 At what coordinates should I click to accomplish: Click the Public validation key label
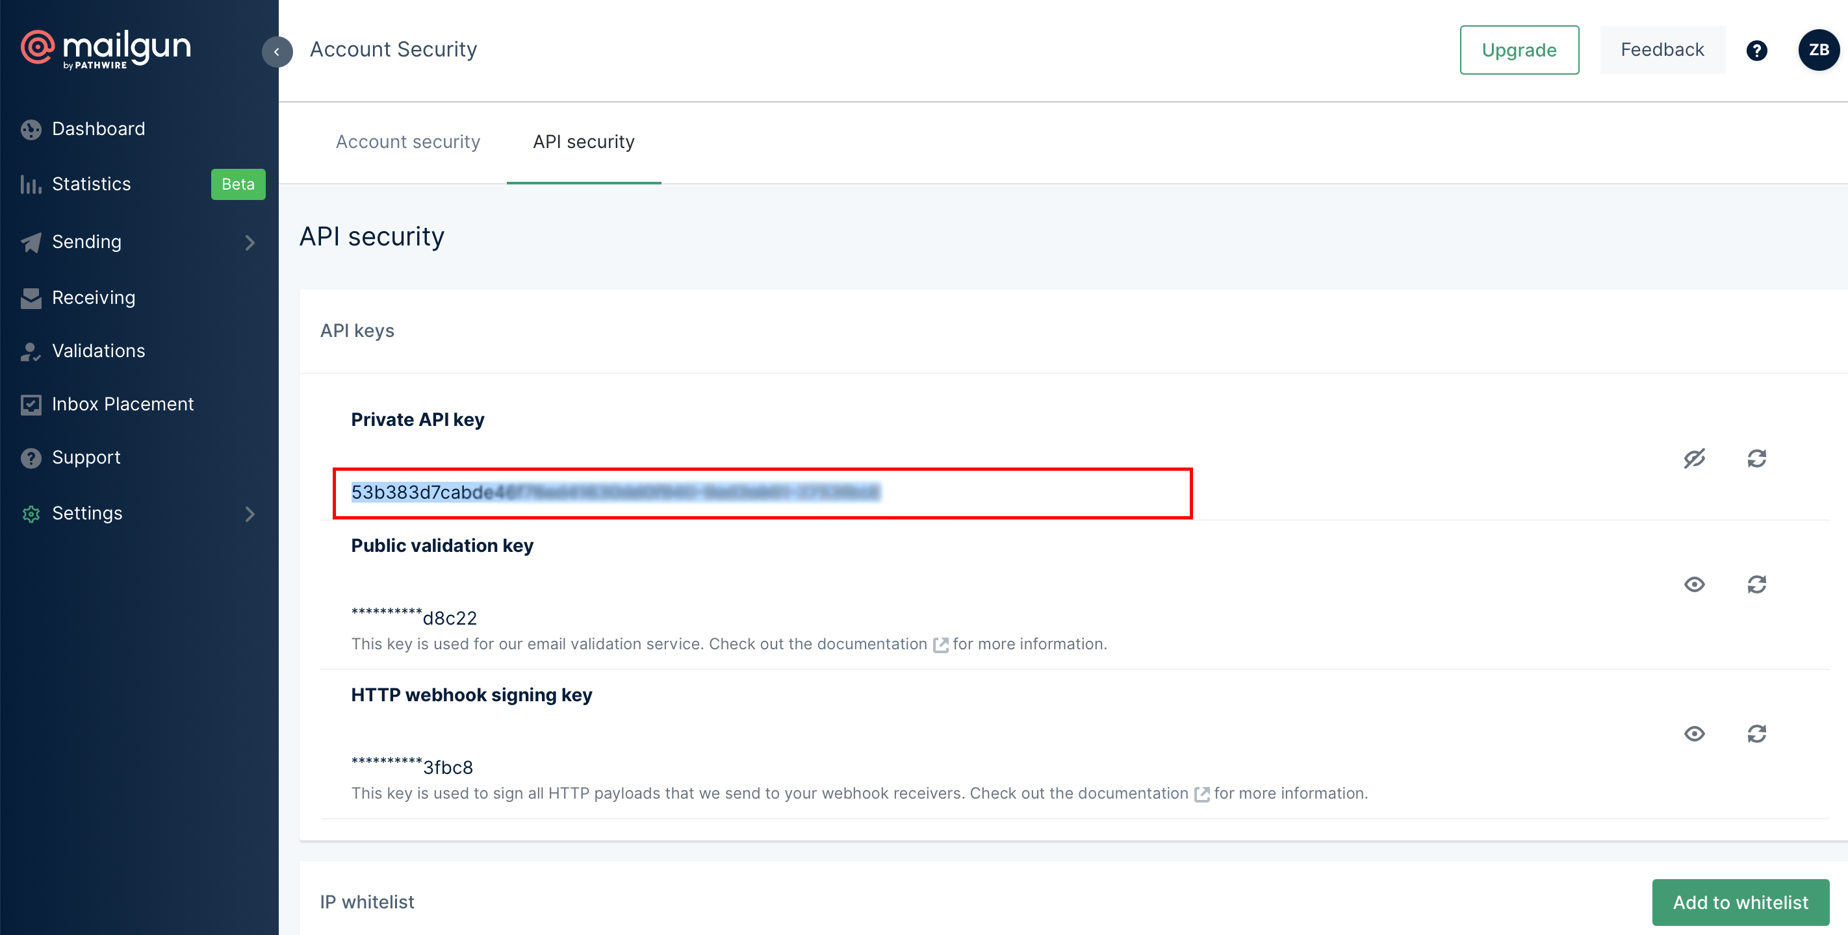click(x=442, y=545)
